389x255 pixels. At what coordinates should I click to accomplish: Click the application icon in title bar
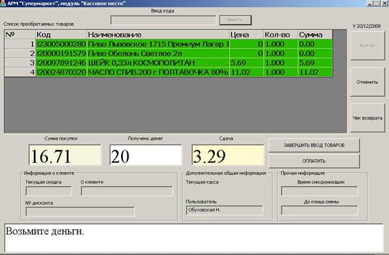(3, 3)
